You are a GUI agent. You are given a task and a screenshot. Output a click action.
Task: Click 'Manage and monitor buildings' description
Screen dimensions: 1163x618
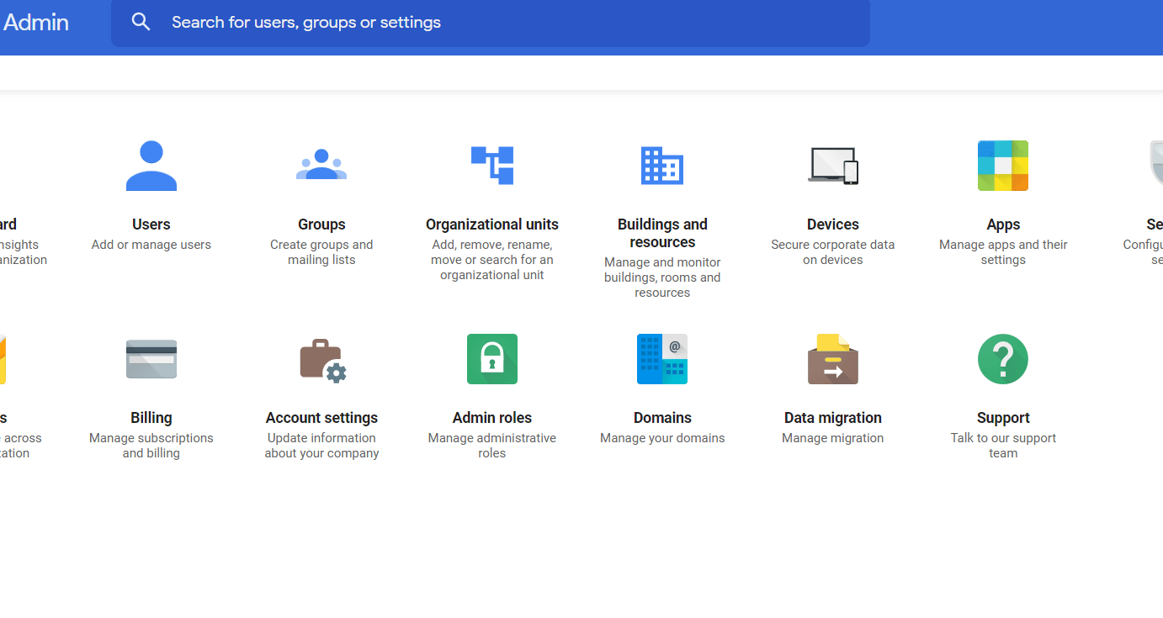click(x=662, y=277)
